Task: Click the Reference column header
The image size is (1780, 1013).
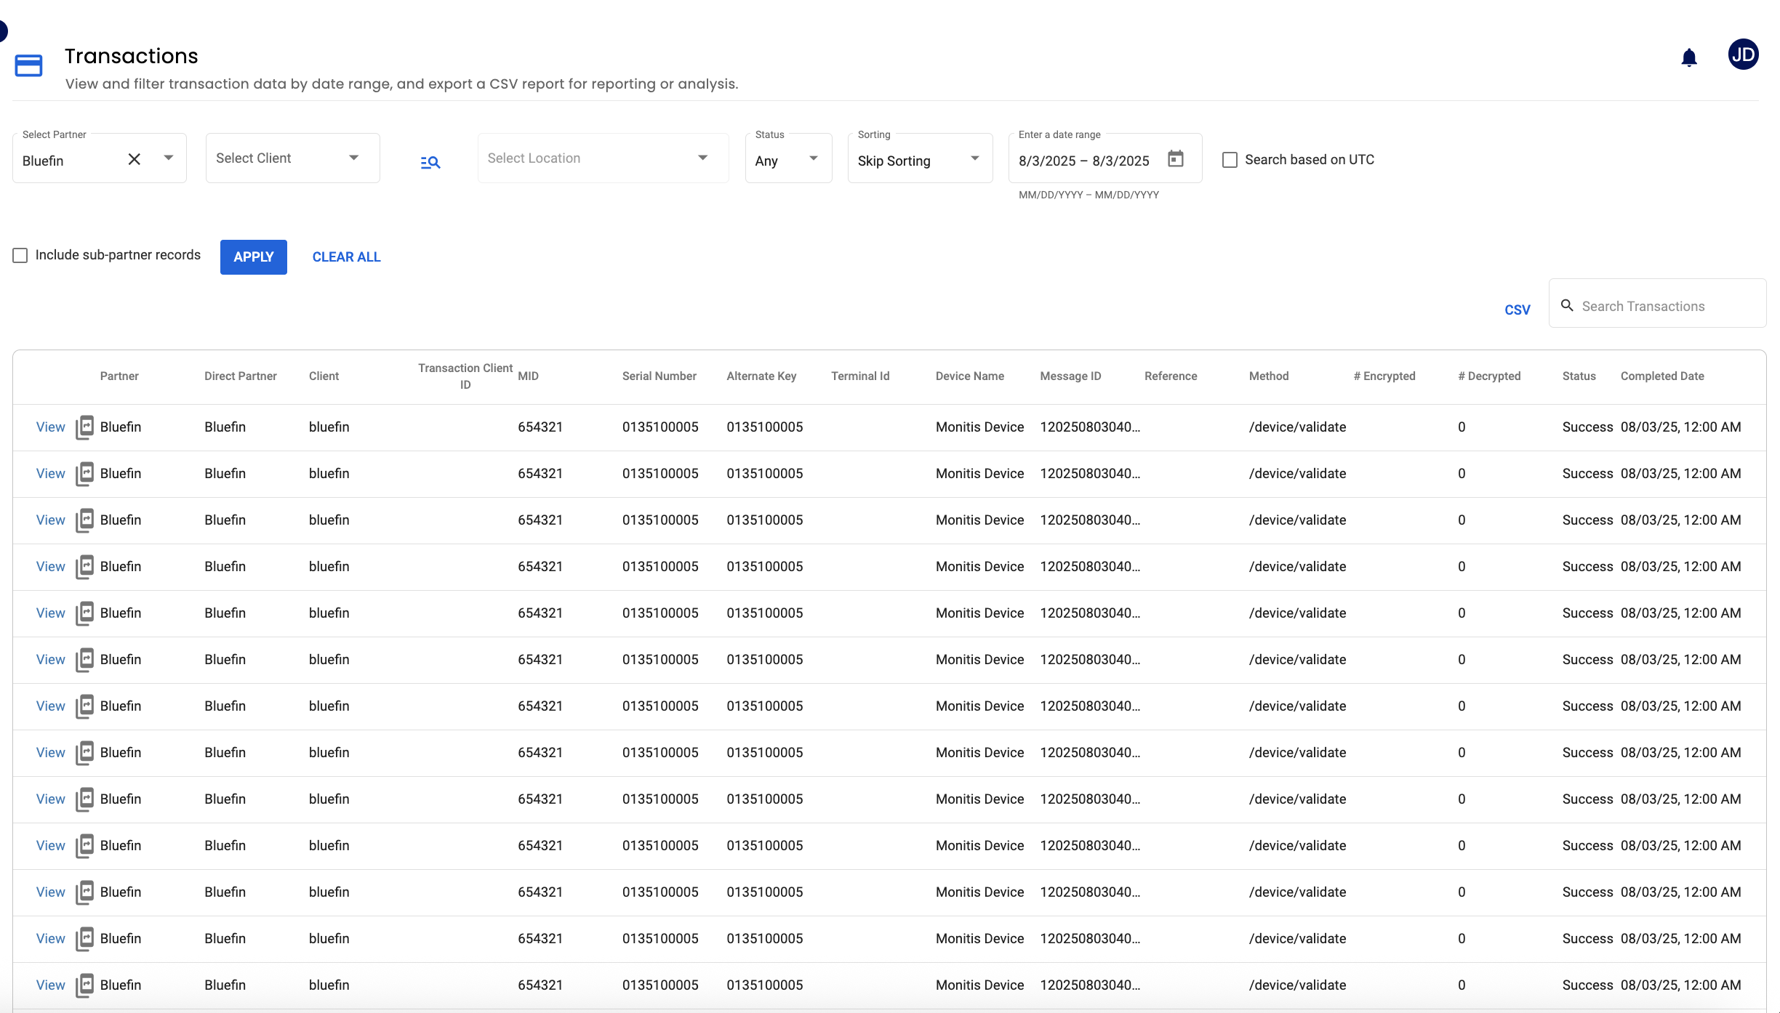Action: (1171, 376)
